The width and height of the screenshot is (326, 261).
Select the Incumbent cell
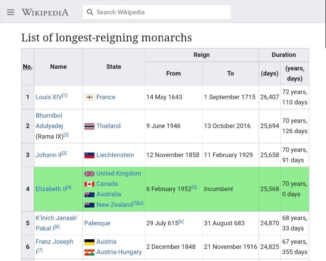[230, 189]
